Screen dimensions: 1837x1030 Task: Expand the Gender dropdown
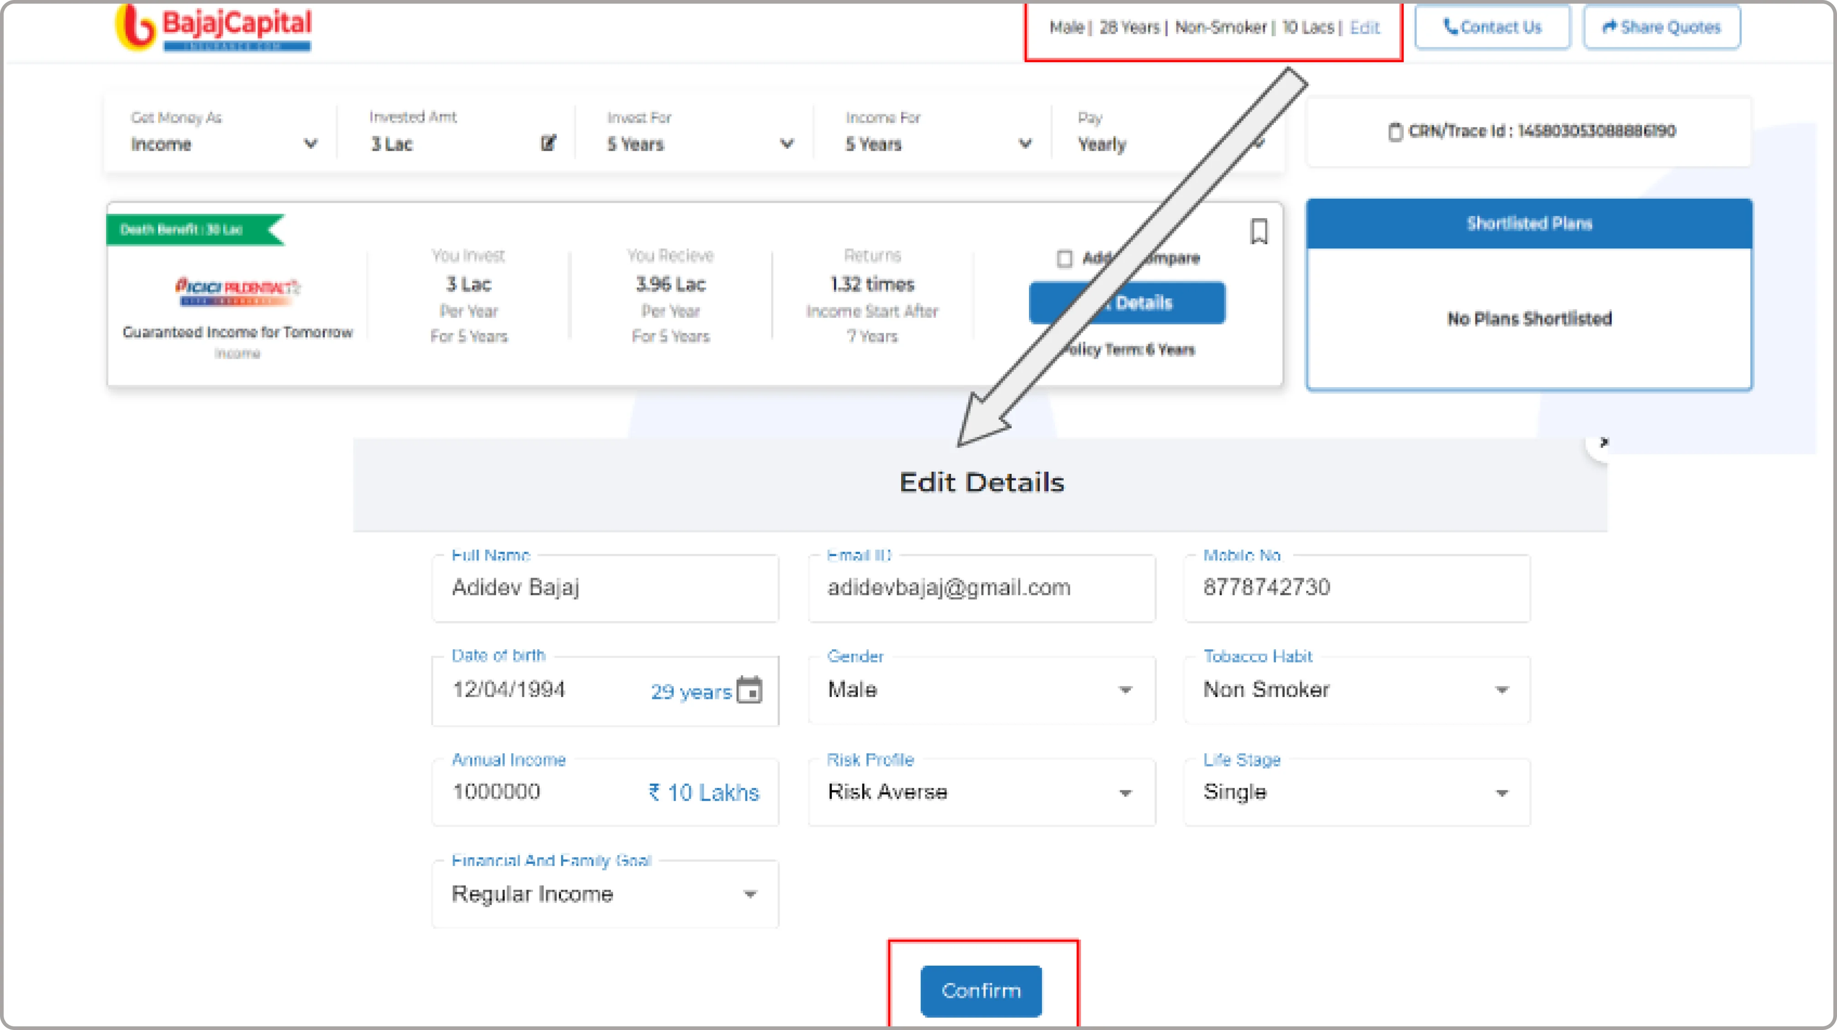[981, 690]
